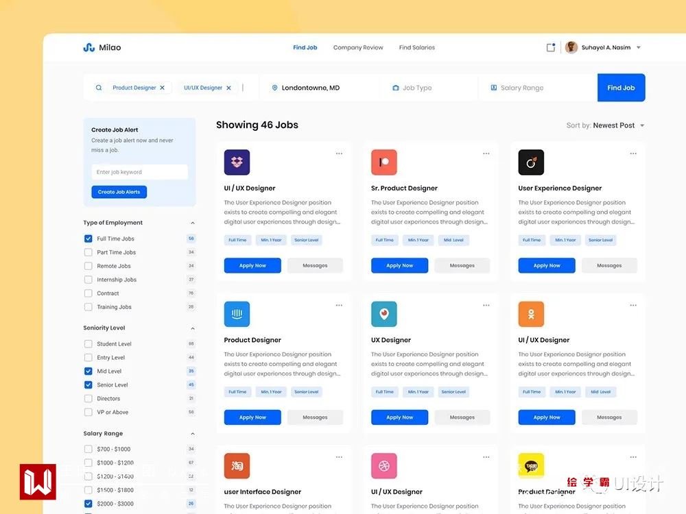
Task: Click the yellow KakaoTalk logo icon
Action: 531,466
